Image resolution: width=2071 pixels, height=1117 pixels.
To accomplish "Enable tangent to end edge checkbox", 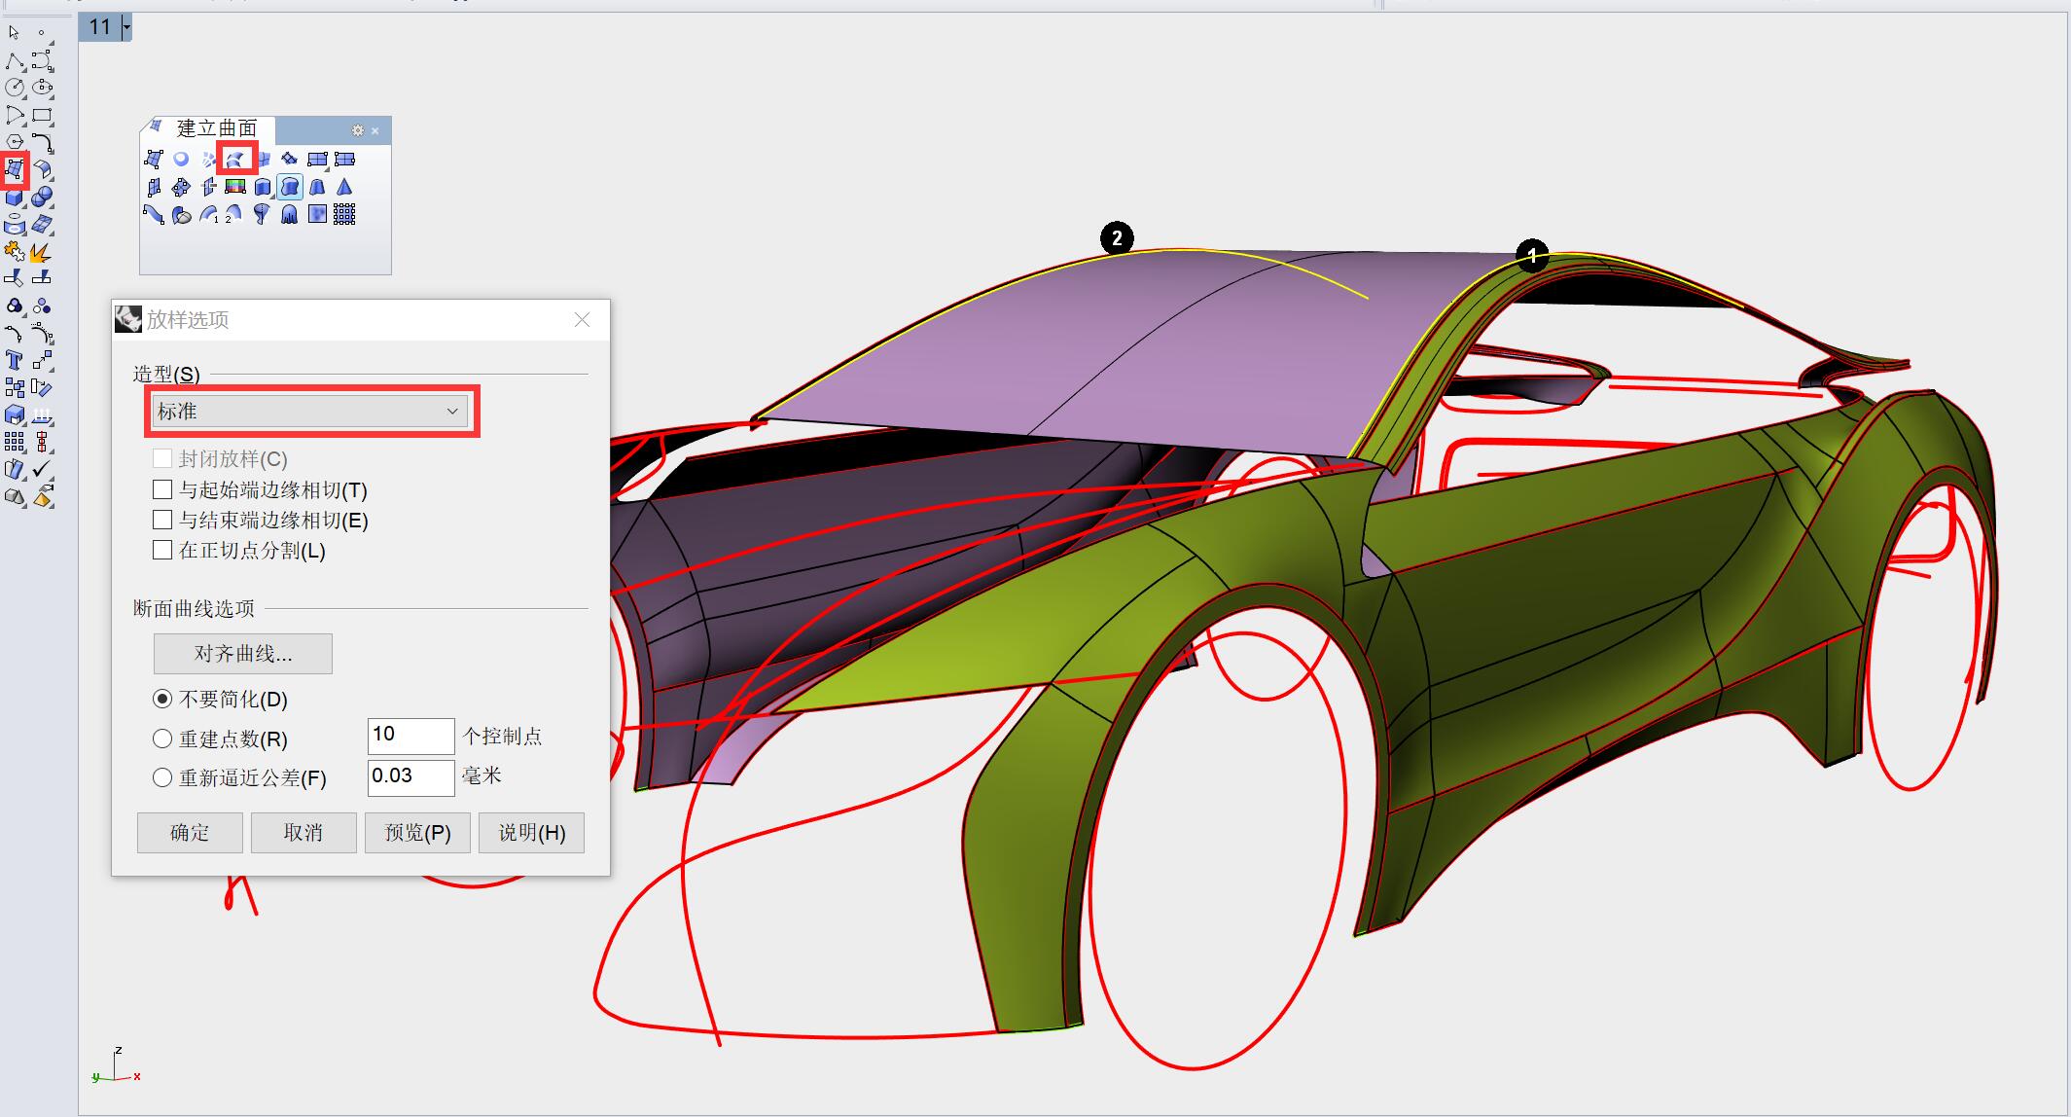I will tap(162, 520).
